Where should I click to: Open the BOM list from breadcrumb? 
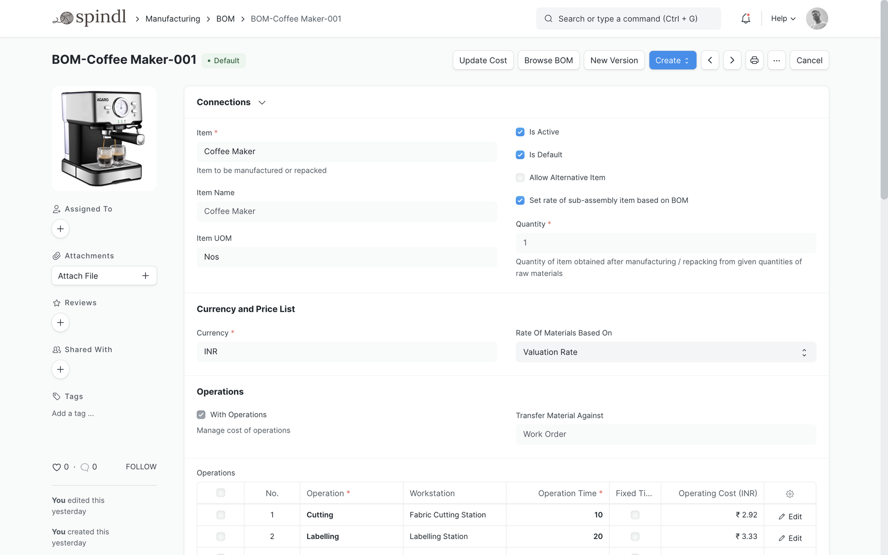pos(225,18)
